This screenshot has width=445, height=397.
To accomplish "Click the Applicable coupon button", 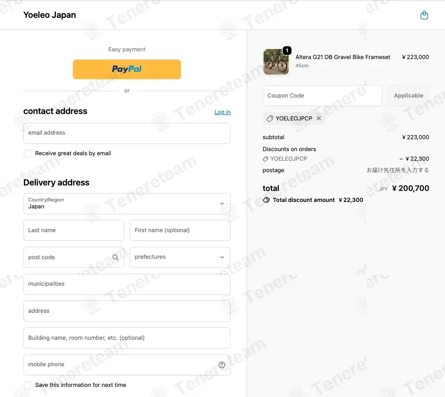I will pyautogui.click(x=408, y=96).
